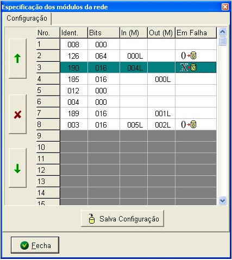Select row header number 13
The height and width of the screenshot is (260, 232).
click(x=48, y=181)
